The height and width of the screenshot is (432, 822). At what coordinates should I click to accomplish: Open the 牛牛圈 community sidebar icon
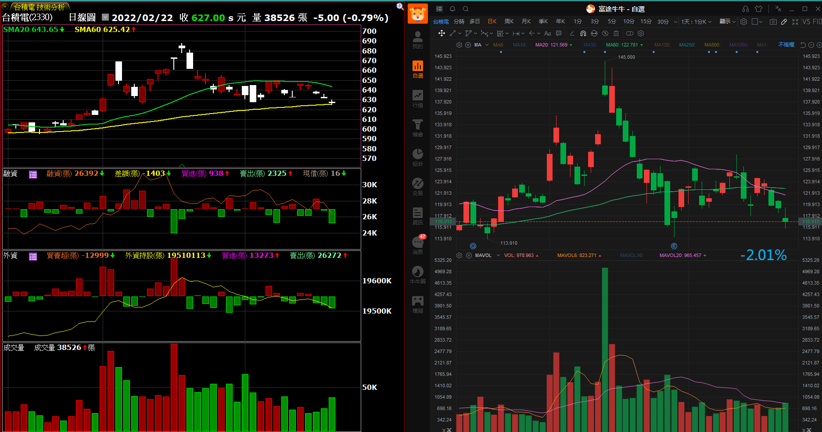pos(417,275)
